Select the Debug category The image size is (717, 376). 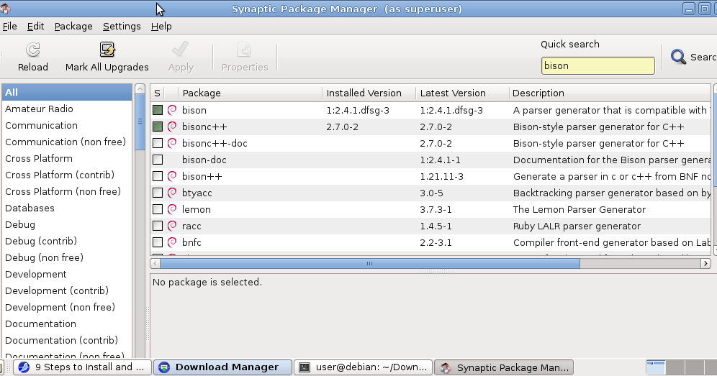click(x=67, y=224)
